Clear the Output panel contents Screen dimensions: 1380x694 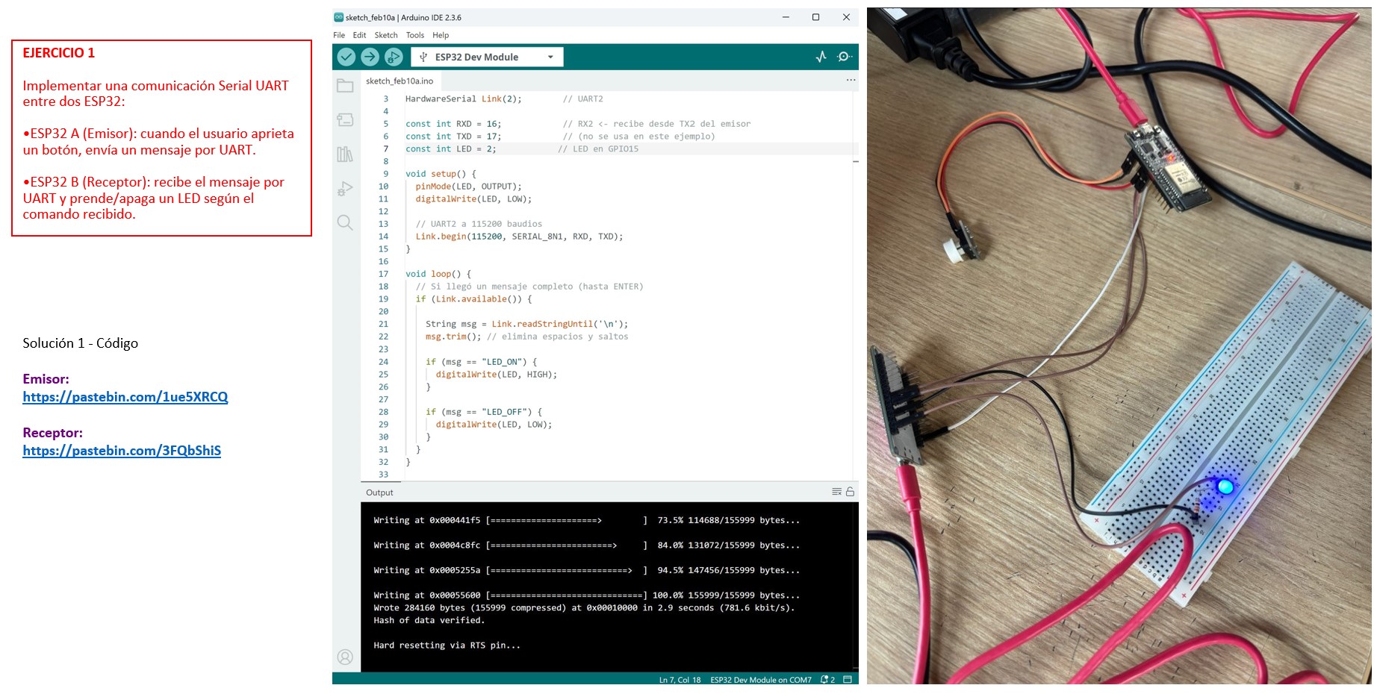pyautogui.click(x=836, y=492)
